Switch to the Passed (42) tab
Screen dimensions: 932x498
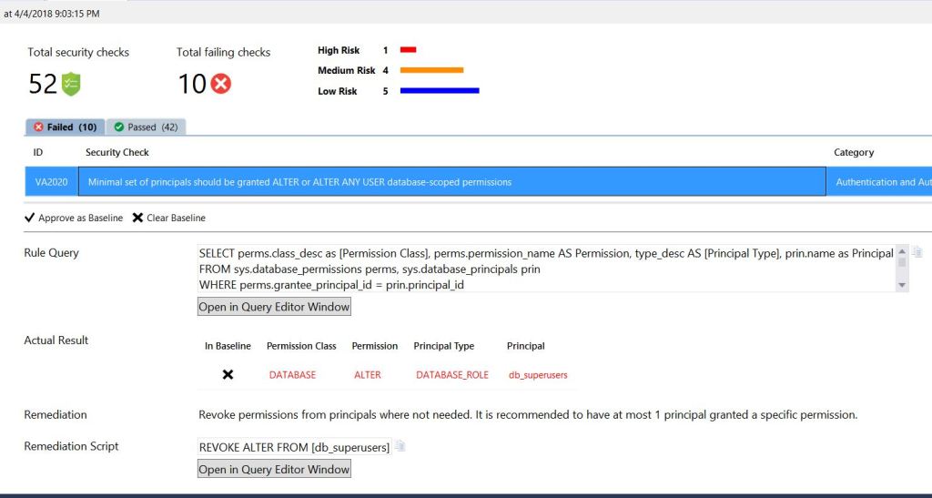pyautogui.click(x=146, y=127)
